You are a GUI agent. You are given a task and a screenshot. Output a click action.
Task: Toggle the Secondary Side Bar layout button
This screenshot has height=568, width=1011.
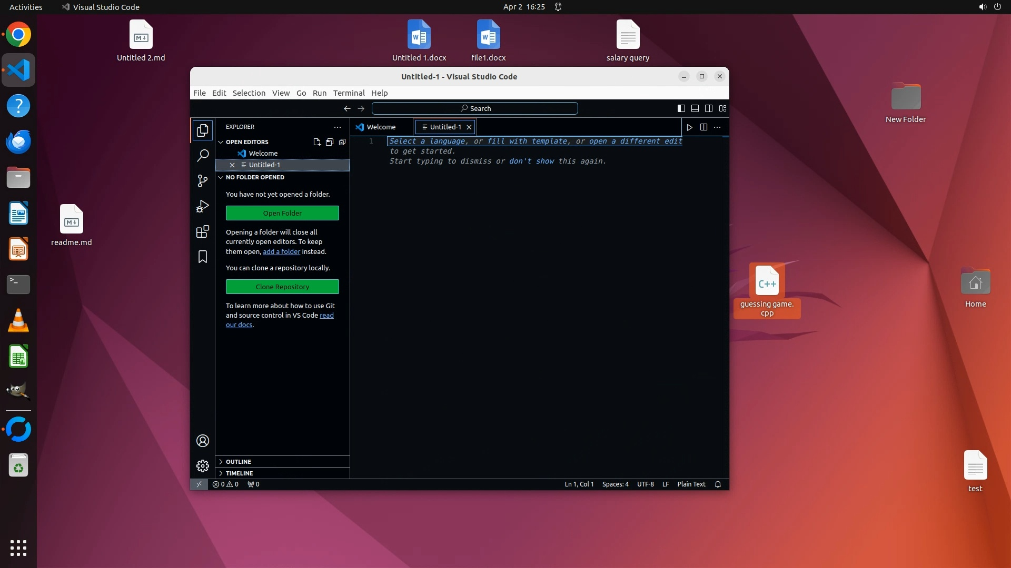pyautogui.click(x=709, y=108)
